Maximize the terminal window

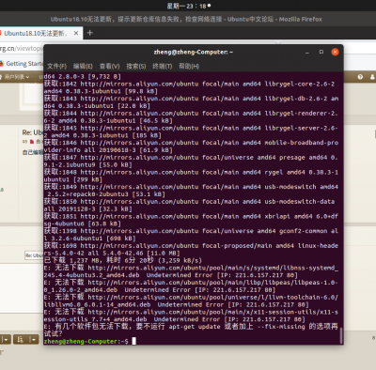(x=321, y=52)
